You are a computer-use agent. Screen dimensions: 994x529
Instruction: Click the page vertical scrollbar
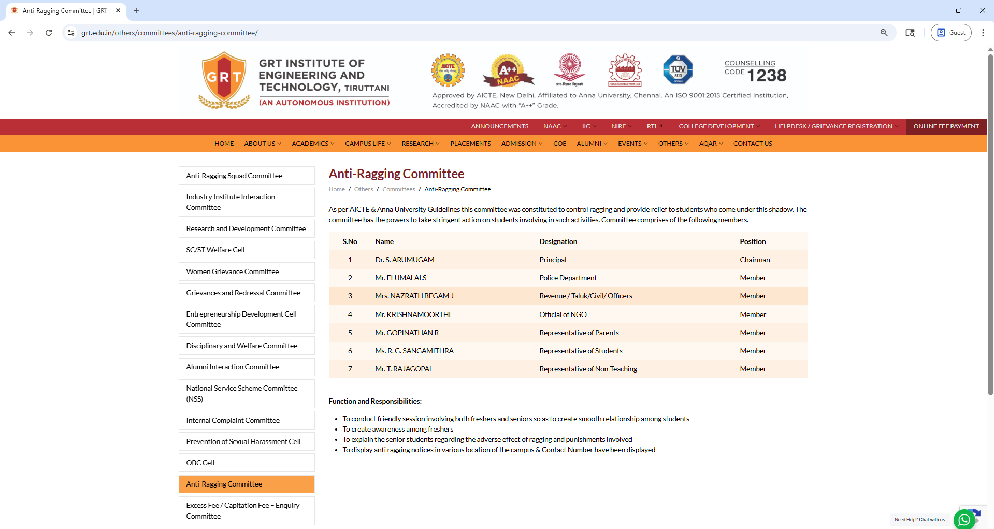click(990, 223)
